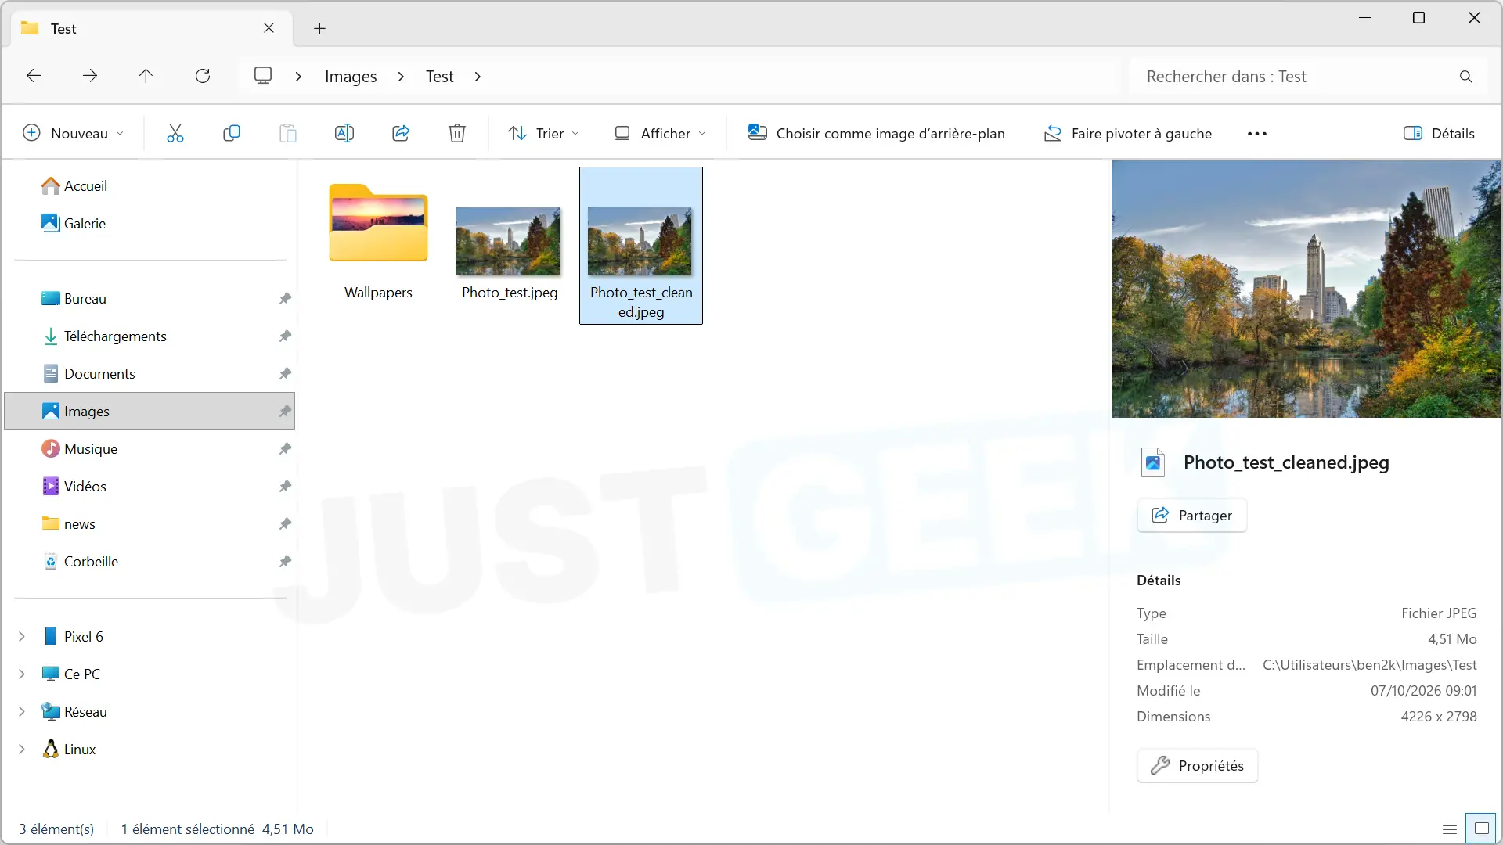Click the Share icon in toolbar
Image resolution: width=1503 pixels, height=845 pixels.
(401, 134)
